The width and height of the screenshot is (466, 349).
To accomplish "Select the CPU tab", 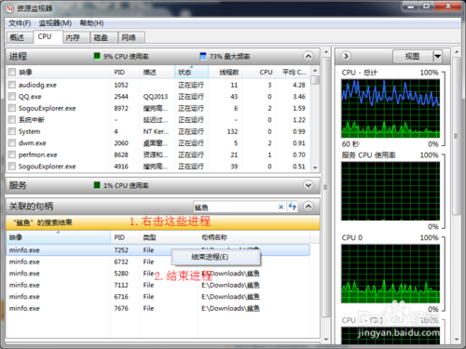I will (48, 36).
